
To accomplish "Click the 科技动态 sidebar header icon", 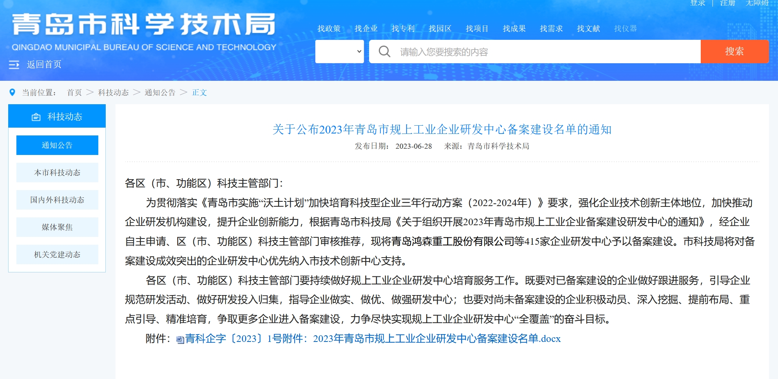I will (36, 117).
